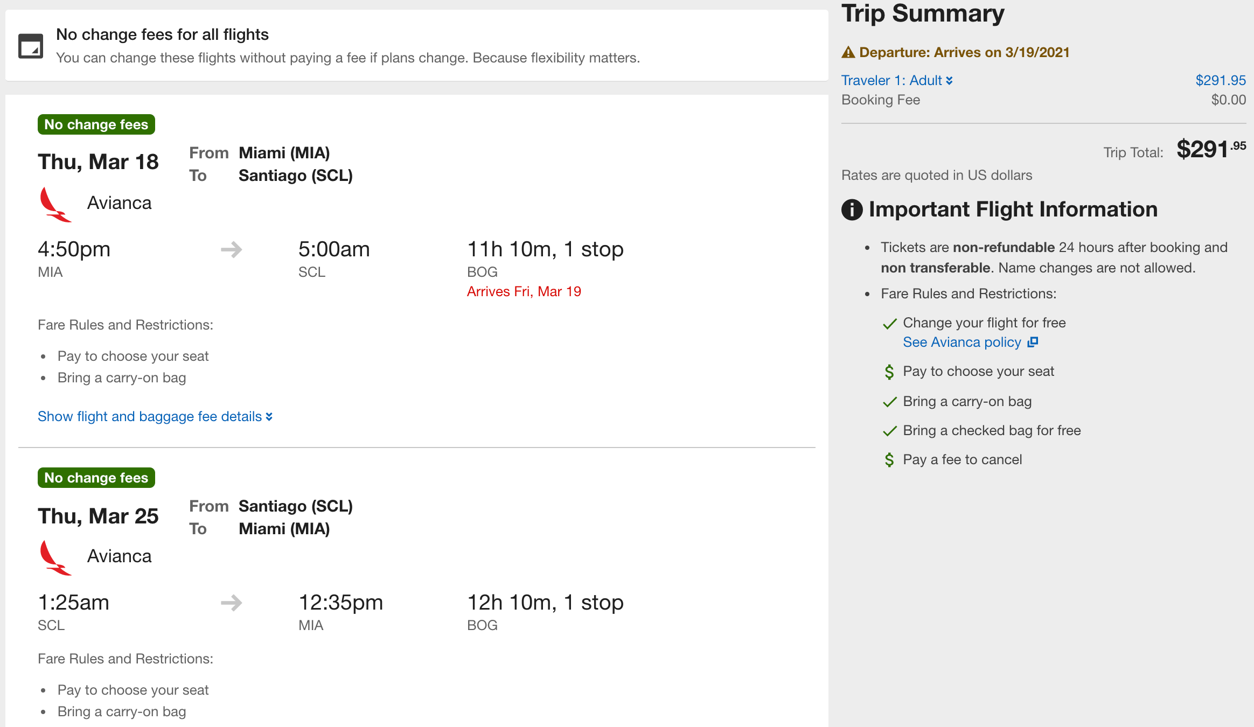The image size is (1254, 727).
Task: Click the arrow icon between 4:50pm and 5:00am
Action: tap(232, 249)
